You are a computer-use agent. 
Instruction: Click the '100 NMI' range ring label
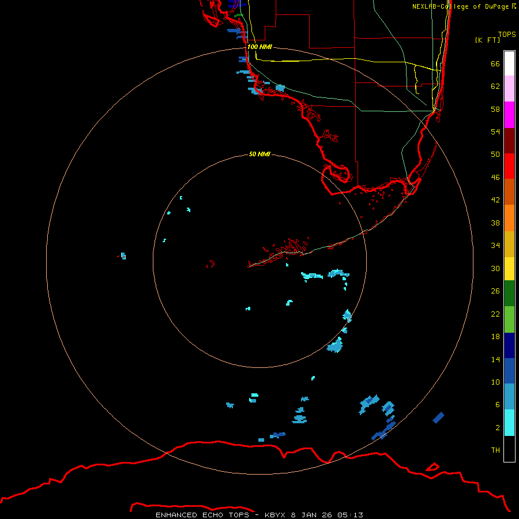[x=259, y=47]
